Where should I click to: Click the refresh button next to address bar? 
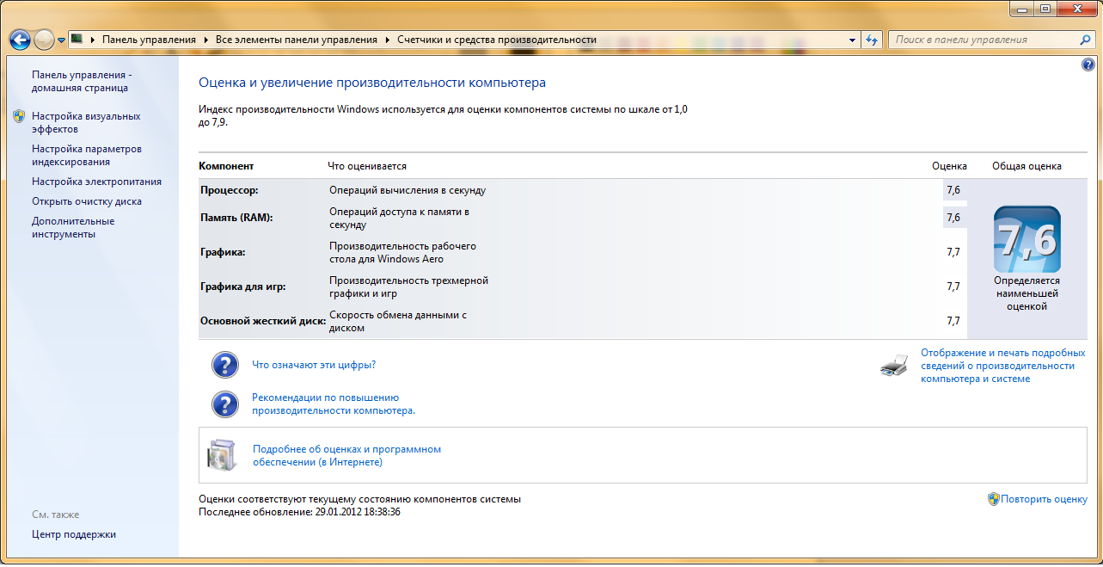click(872, 40)
